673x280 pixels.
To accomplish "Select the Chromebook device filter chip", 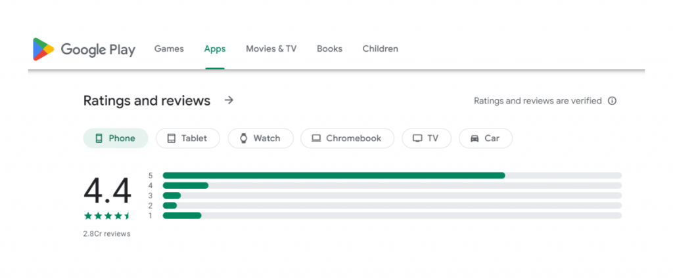I will 347,138.
